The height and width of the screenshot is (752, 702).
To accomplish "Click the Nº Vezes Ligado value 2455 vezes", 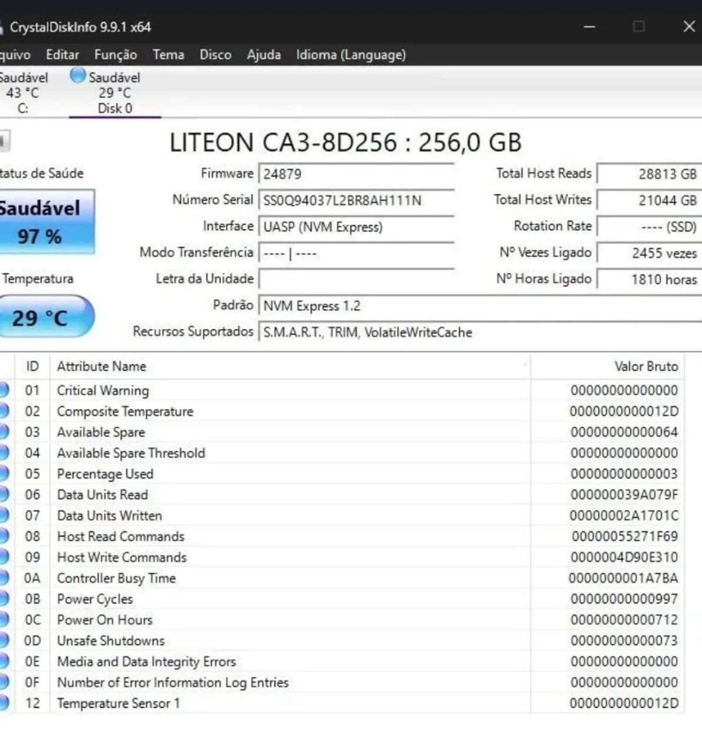I will (649, 253).
